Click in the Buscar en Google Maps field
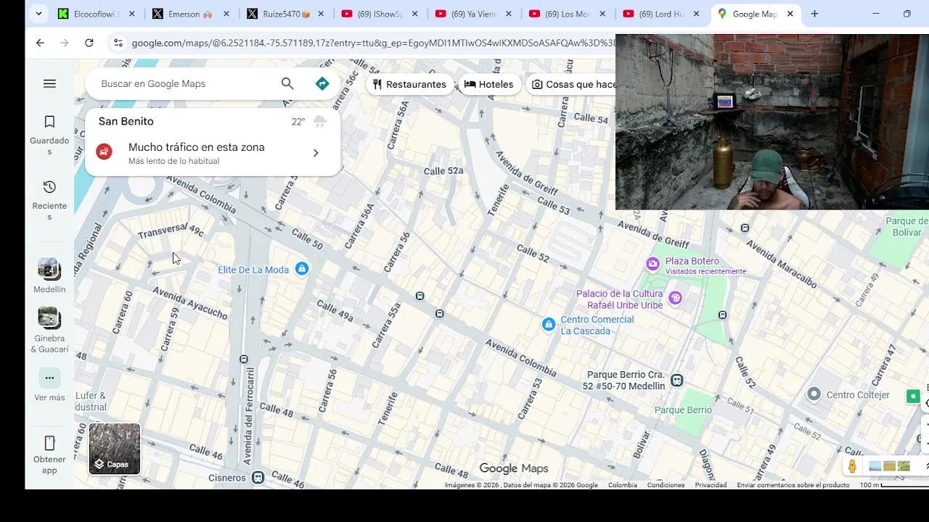The image size is (929, 522). [x=185, y=84]
